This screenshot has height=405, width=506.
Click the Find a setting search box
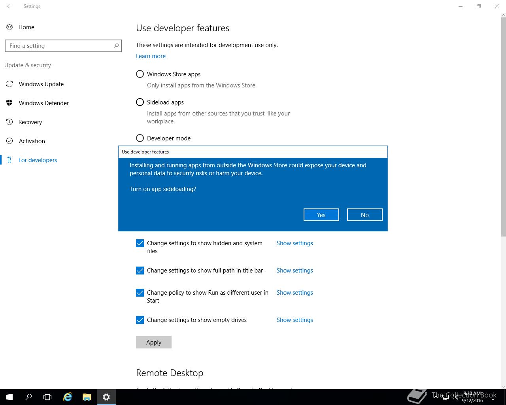63,46
